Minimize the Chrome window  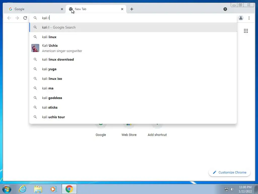coord(234,5)
